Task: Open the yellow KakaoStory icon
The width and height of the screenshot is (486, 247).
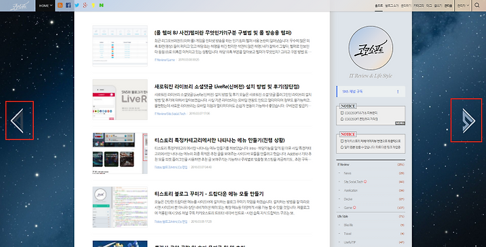Action: (x=93, y=5)
